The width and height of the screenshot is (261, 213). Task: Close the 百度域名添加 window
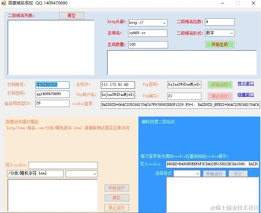coord(254,3)
